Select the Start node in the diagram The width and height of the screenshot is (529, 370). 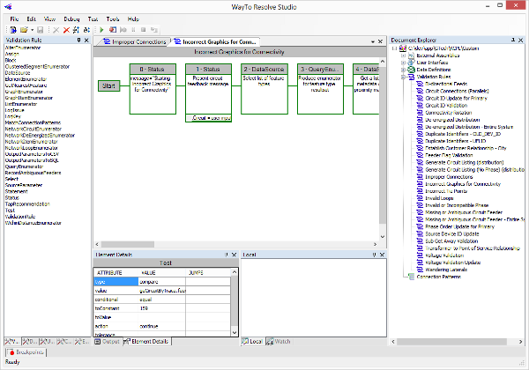(x=109, y=86)
